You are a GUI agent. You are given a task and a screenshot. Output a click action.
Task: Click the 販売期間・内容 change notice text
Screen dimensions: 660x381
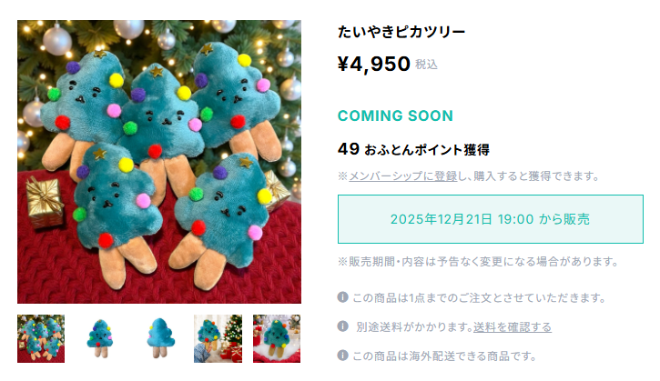pos(478,262)
